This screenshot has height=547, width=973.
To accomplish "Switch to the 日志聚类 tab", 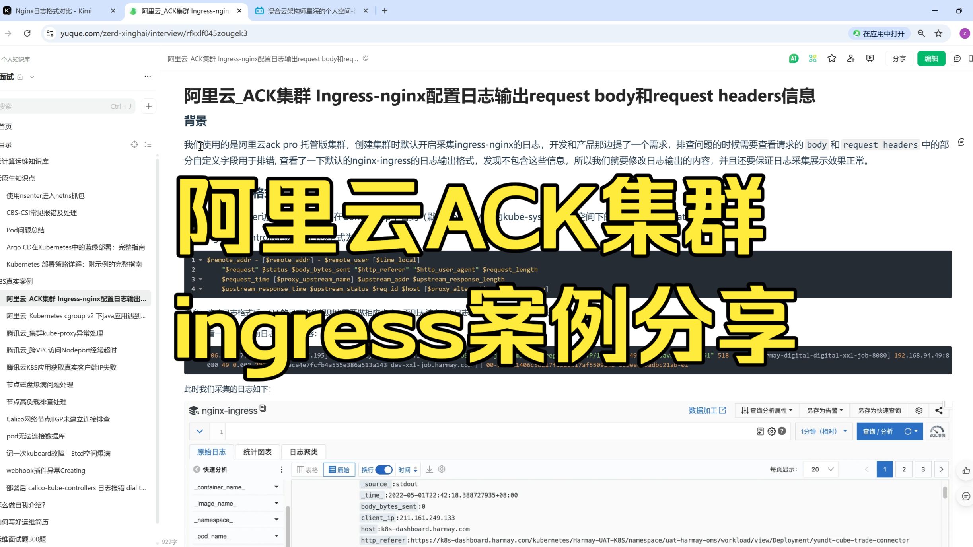I will tap(304, 452).
